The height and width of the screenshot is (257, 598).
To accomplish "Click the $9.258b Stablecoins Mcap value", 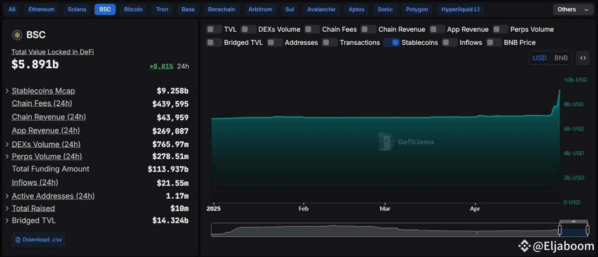I will click(x=172, y=91).
